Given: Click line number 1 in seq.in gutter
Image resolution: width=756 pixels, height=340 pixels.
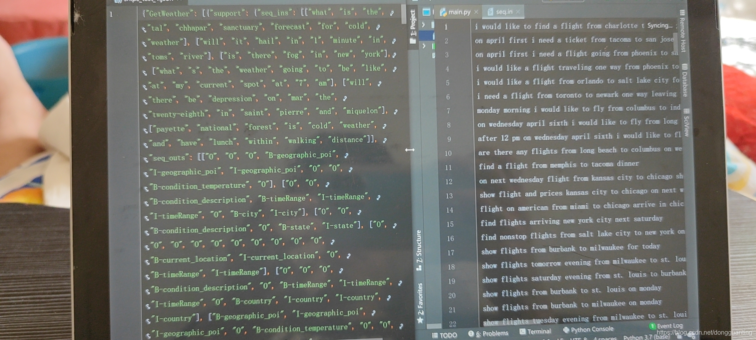Looking at the screenshot, I should (446, 27).
